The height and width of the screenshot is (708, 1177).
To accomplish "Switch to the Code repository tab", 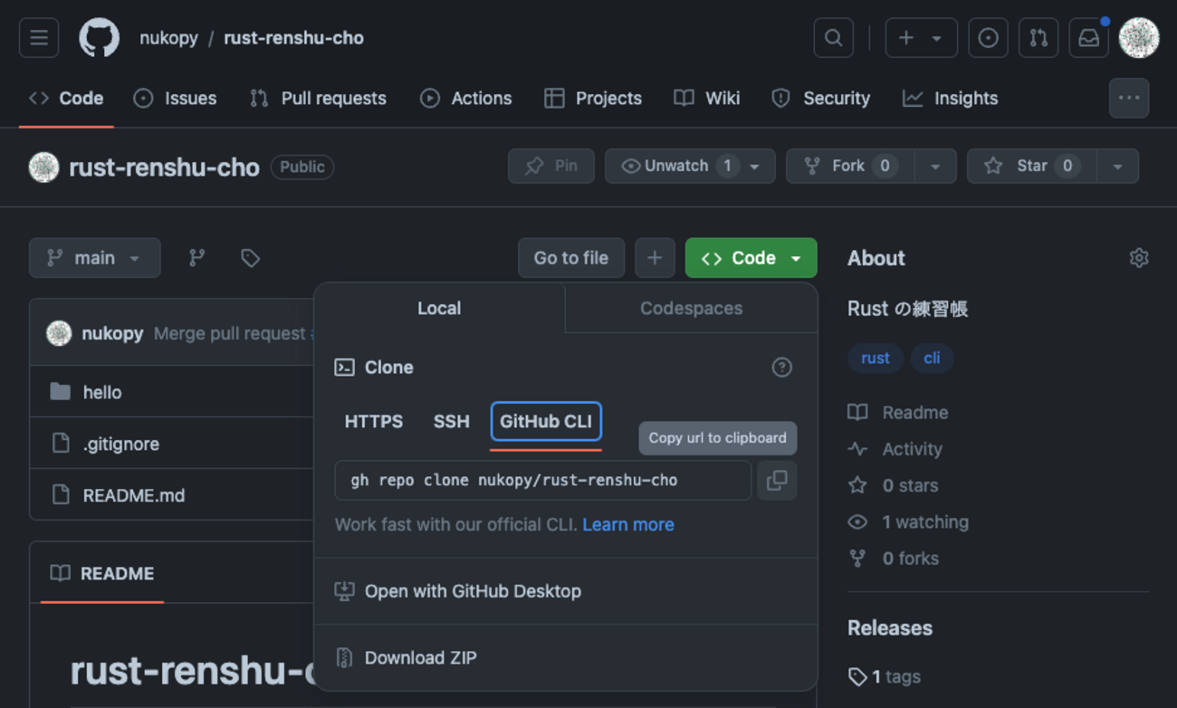I will (66, 98).
